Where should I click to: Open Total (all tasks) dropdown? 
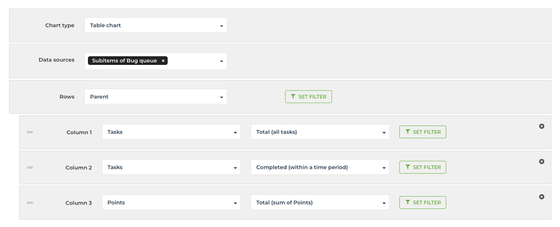point(320,132)
